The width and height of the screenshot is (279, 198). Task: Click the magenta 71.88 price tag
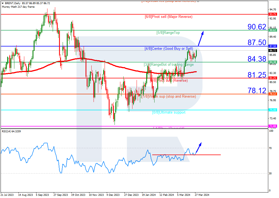[x=273, y=126]
